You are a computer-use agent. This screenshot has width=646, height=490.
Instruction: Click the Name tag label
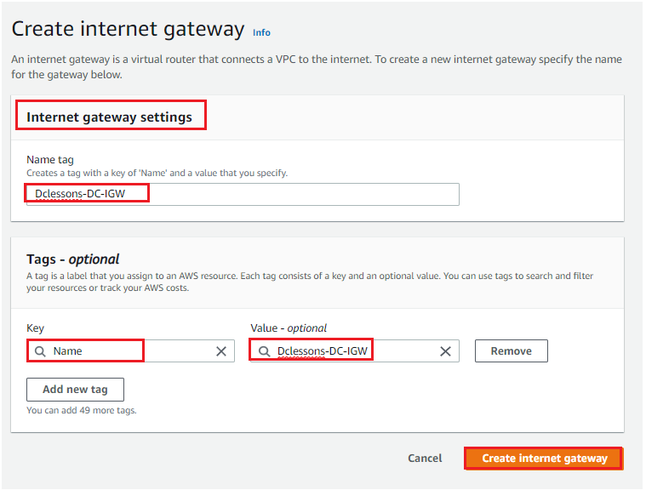click(50, 159)
